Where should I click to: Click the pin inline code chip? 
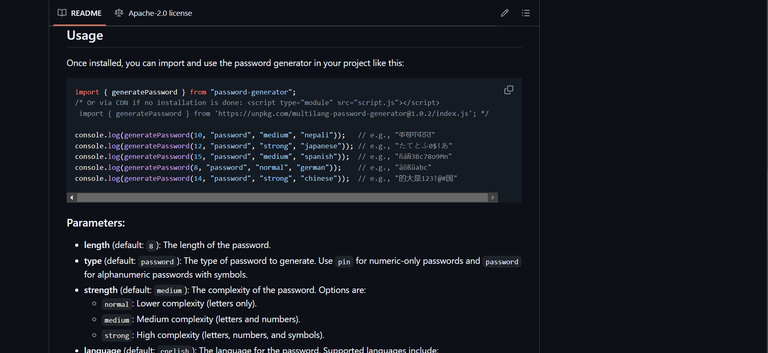344,261
